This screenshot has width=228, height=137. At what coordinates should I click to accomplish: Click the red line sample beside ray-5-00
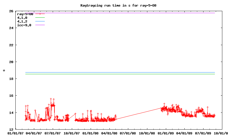[x=40, y=14]
